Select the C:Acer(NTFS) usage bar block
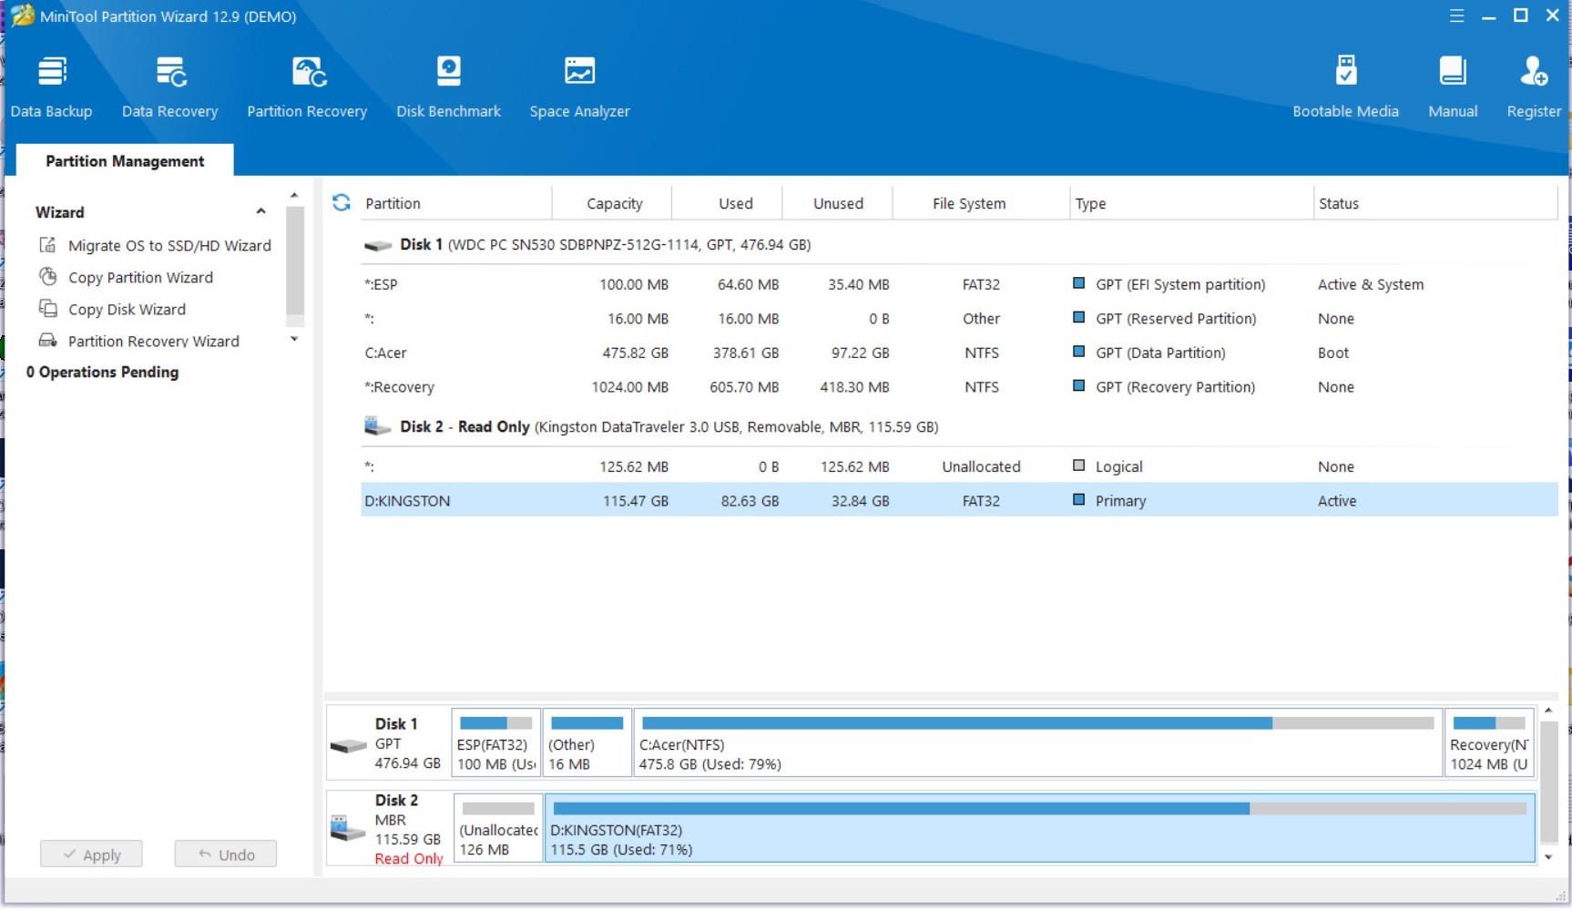 click(x=1037, y=743)
